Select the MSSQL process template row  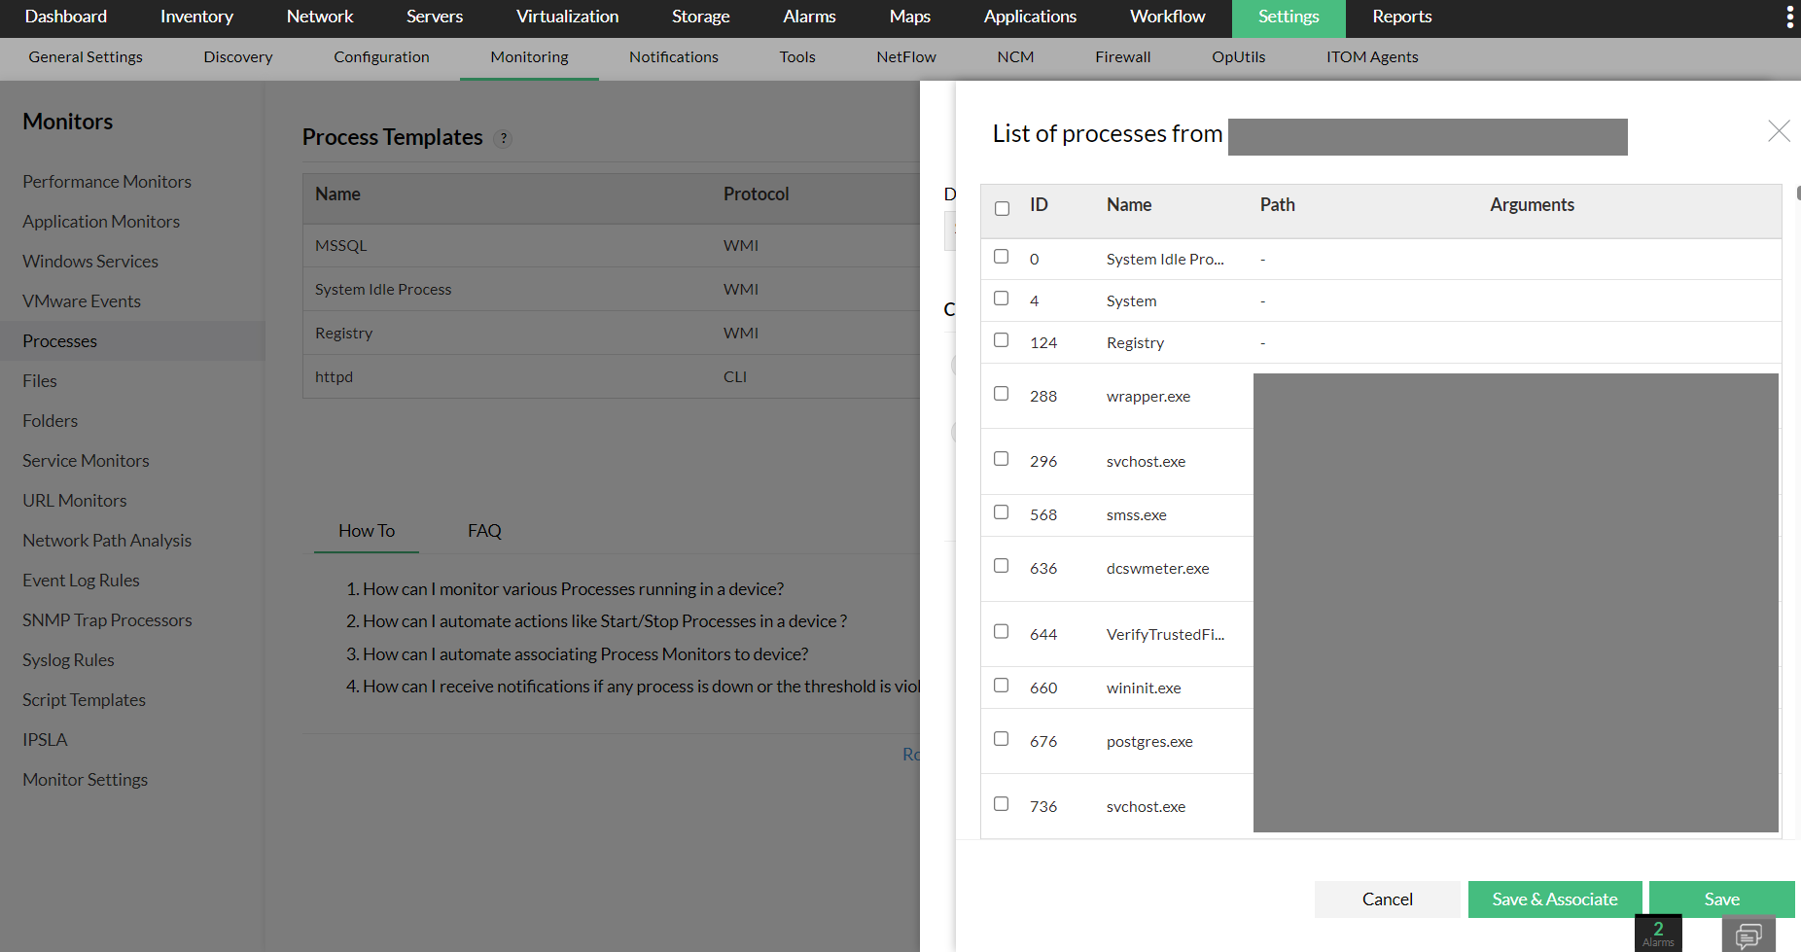(340, 245)
